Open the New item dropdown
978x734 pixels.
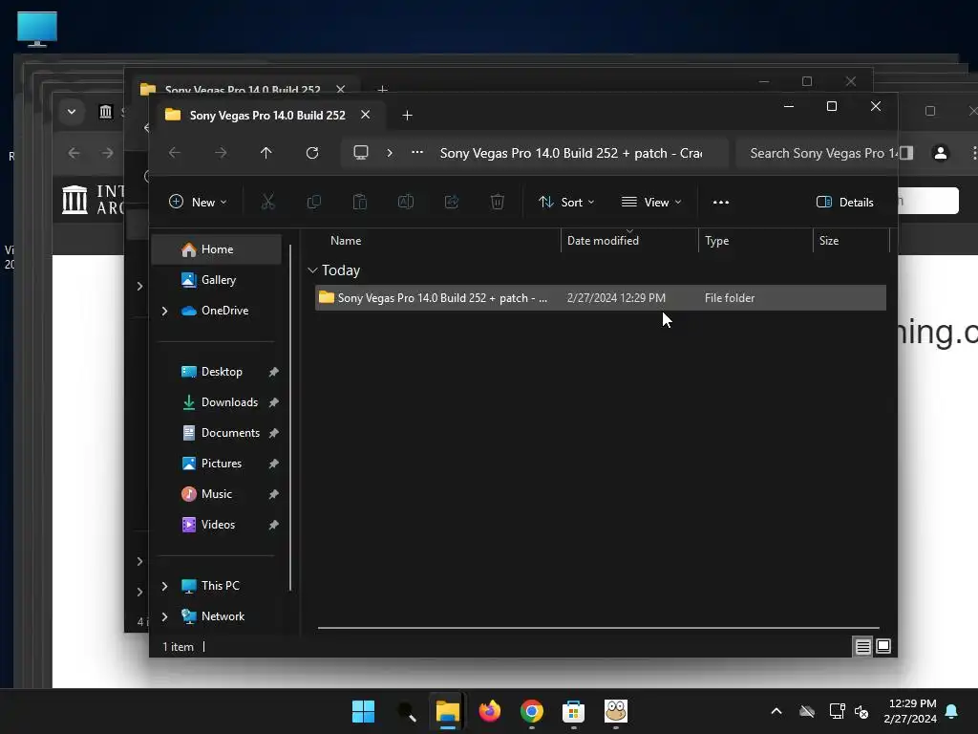198,202
